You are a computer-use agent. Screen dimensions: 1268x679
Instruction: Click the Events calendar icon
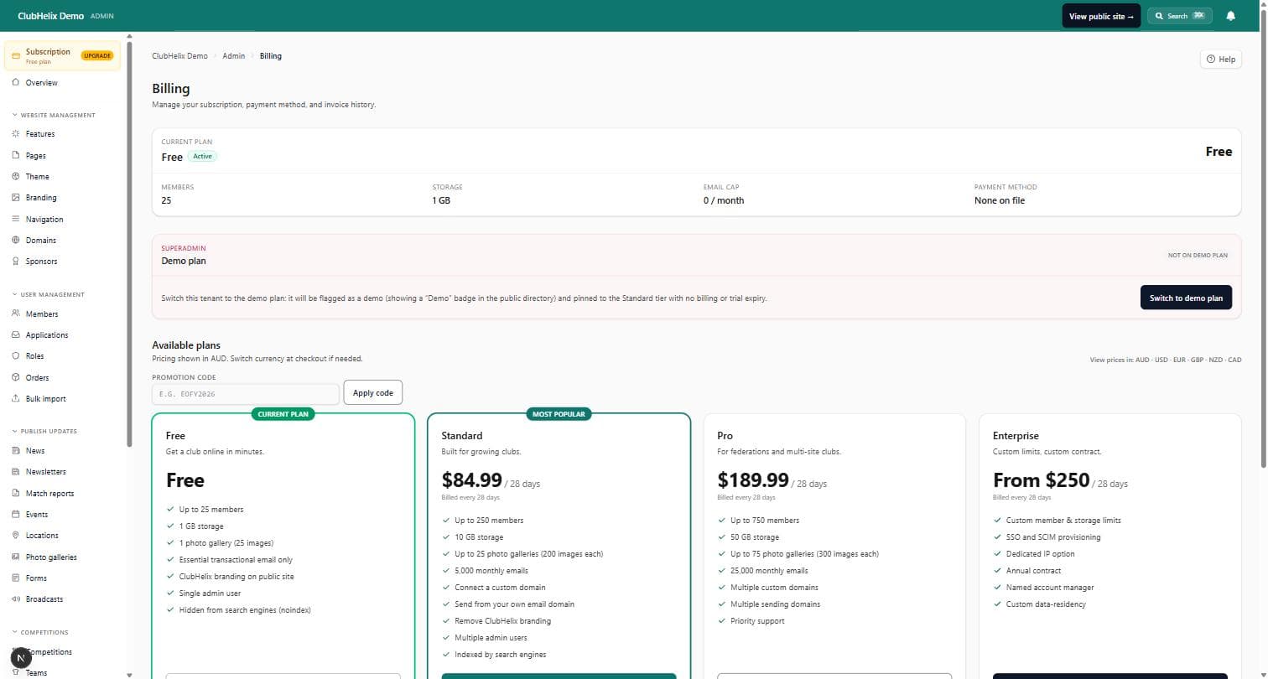pyautogui.click(x=16, y=514)
